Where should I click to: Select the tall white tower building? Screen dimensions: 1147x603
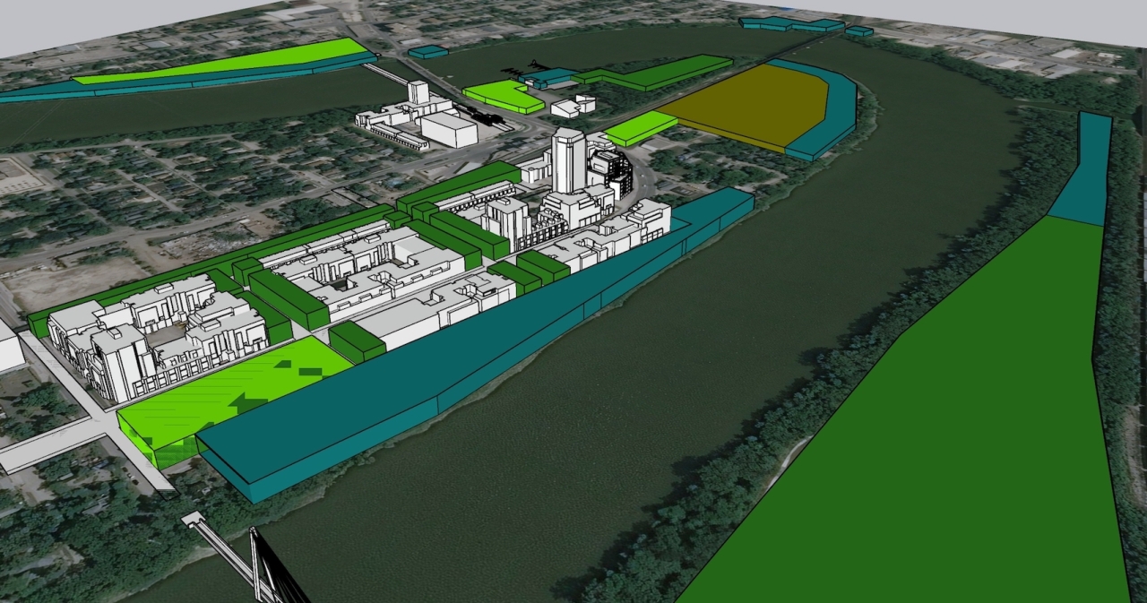click(567, 159)
